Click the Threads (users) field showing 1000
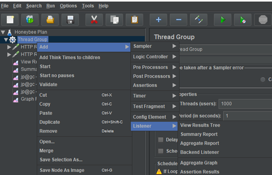The image size is (272, 175). point(245,104)
